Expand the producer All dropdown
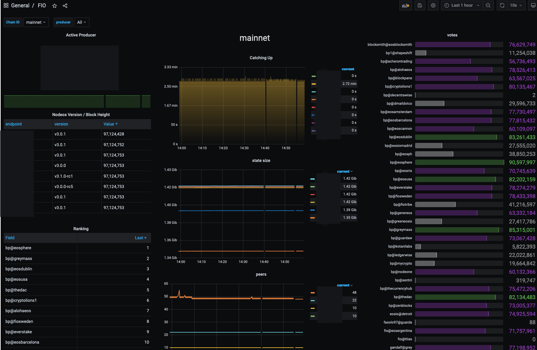This screenshot has width=537, height=350. pos(82,22)
